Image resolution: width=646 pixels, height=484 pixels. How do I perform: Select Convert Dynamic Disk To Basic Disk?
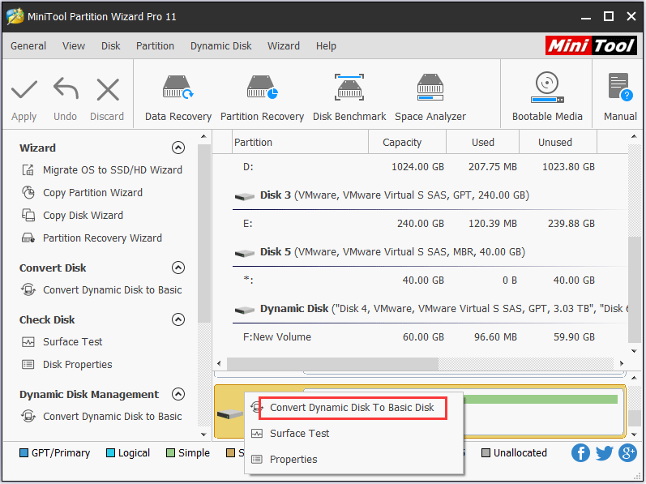tap(352, 408)
